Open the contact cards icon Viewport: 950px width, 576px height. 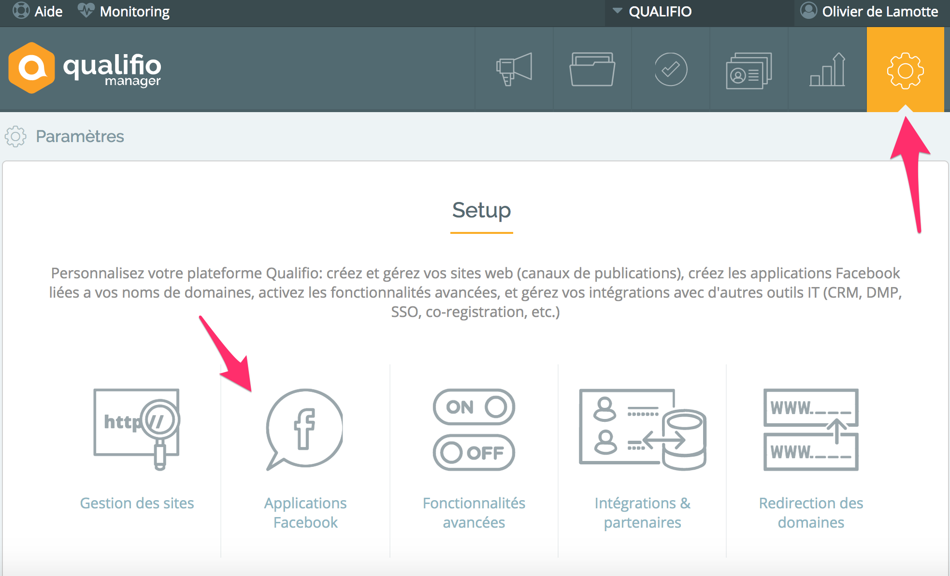pos(749,70)
